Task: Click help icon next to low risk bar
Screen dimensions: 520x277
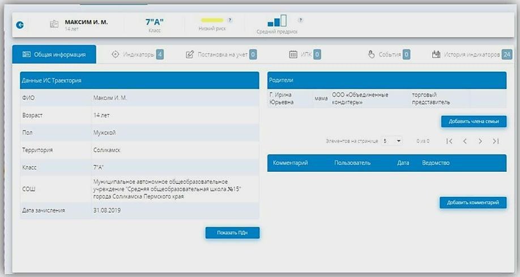Action: pos(230,20)
